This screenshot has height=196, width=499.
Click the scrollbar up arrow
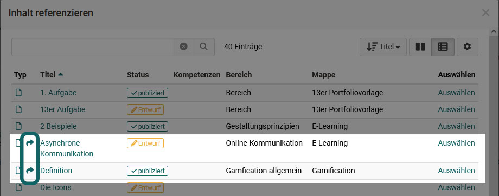(494, 31)
